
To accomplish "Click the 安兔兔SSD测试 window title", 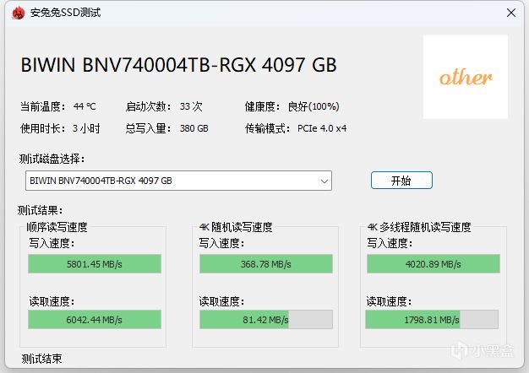I will coord(65,13).
